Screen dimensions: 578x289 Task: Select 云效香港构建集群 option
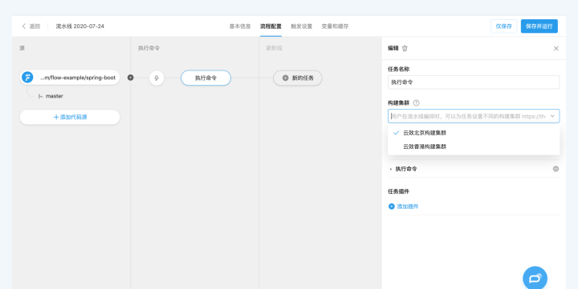click(x=474, y=147)
